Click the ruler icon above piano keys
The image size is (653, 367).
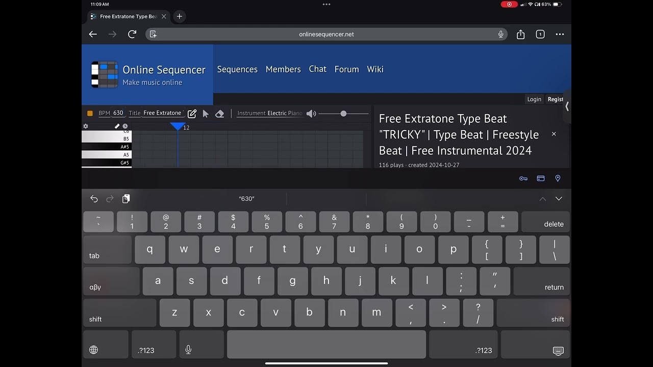[117, 126]
